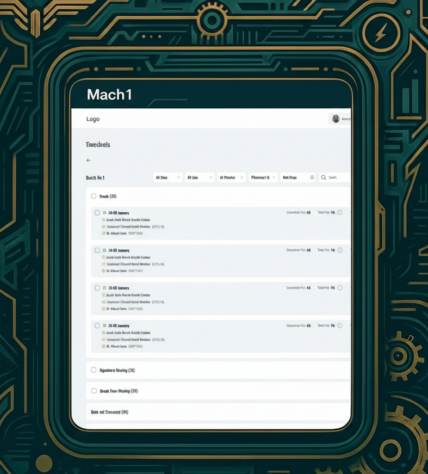428x474 pixels.
Task: Click the circled plus icon on the topmost card
Action: pyautogui.click(x=340, y=213)
